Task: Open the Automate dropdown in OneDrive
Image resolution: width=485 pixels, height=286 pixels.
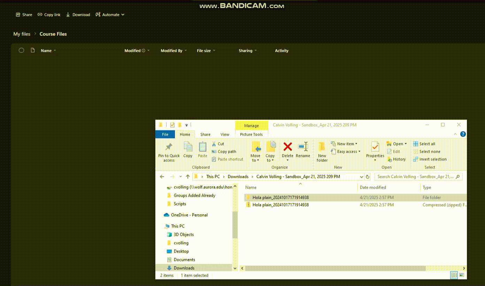Action: (110, 15)
